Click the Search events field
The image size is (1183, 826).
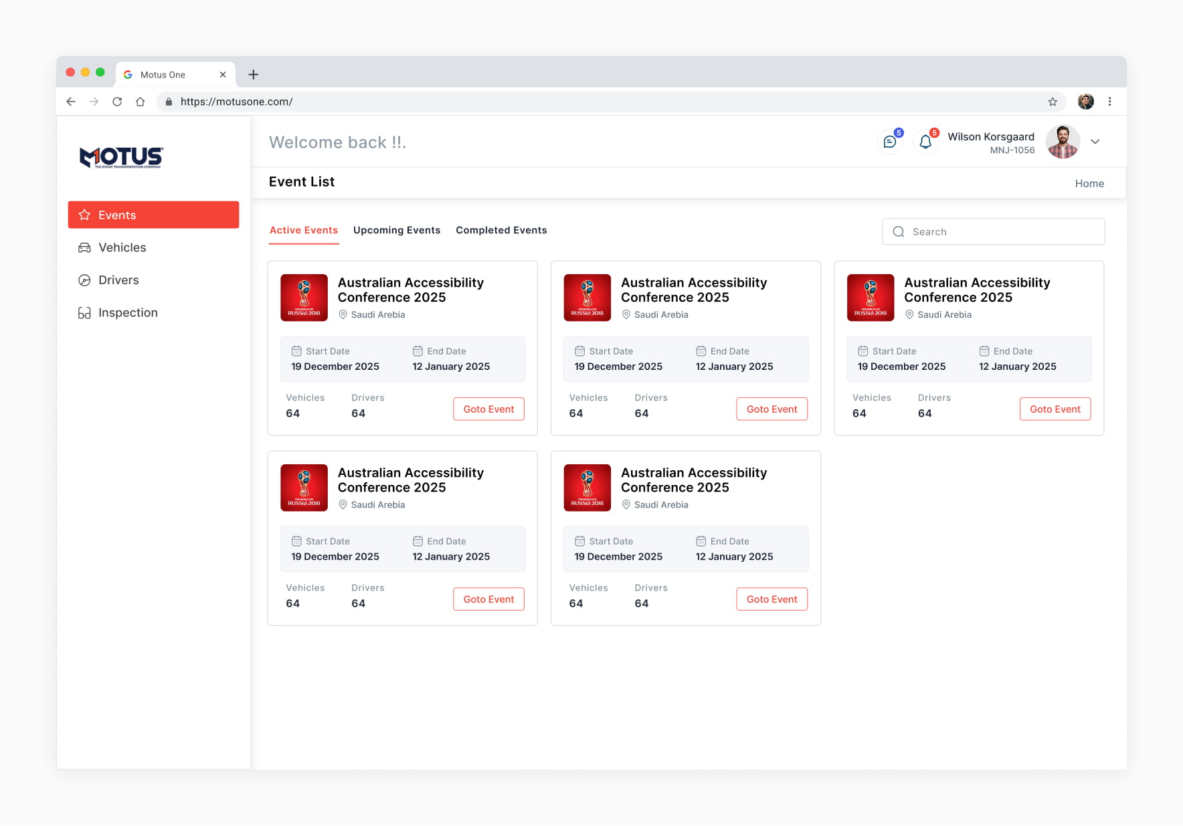coord(993,231)
